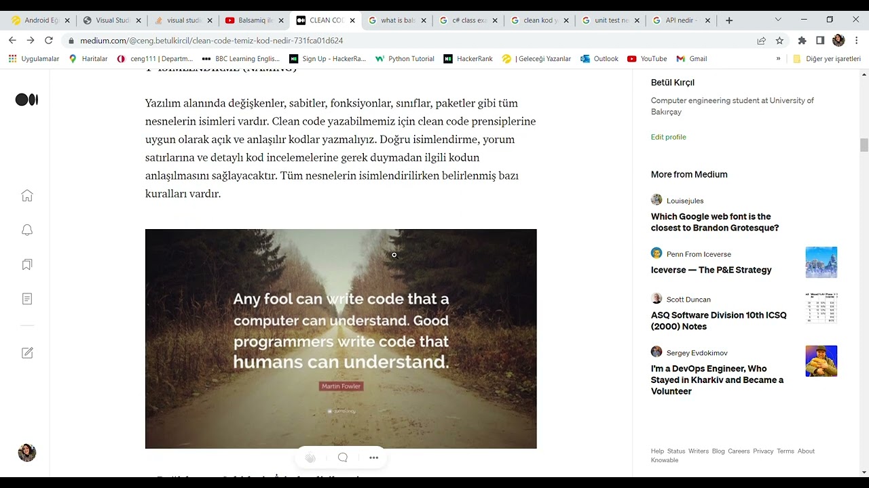869x488 pixels.
Task: Switch to Android Eğitim tab
Action: (x=41, y=20)
